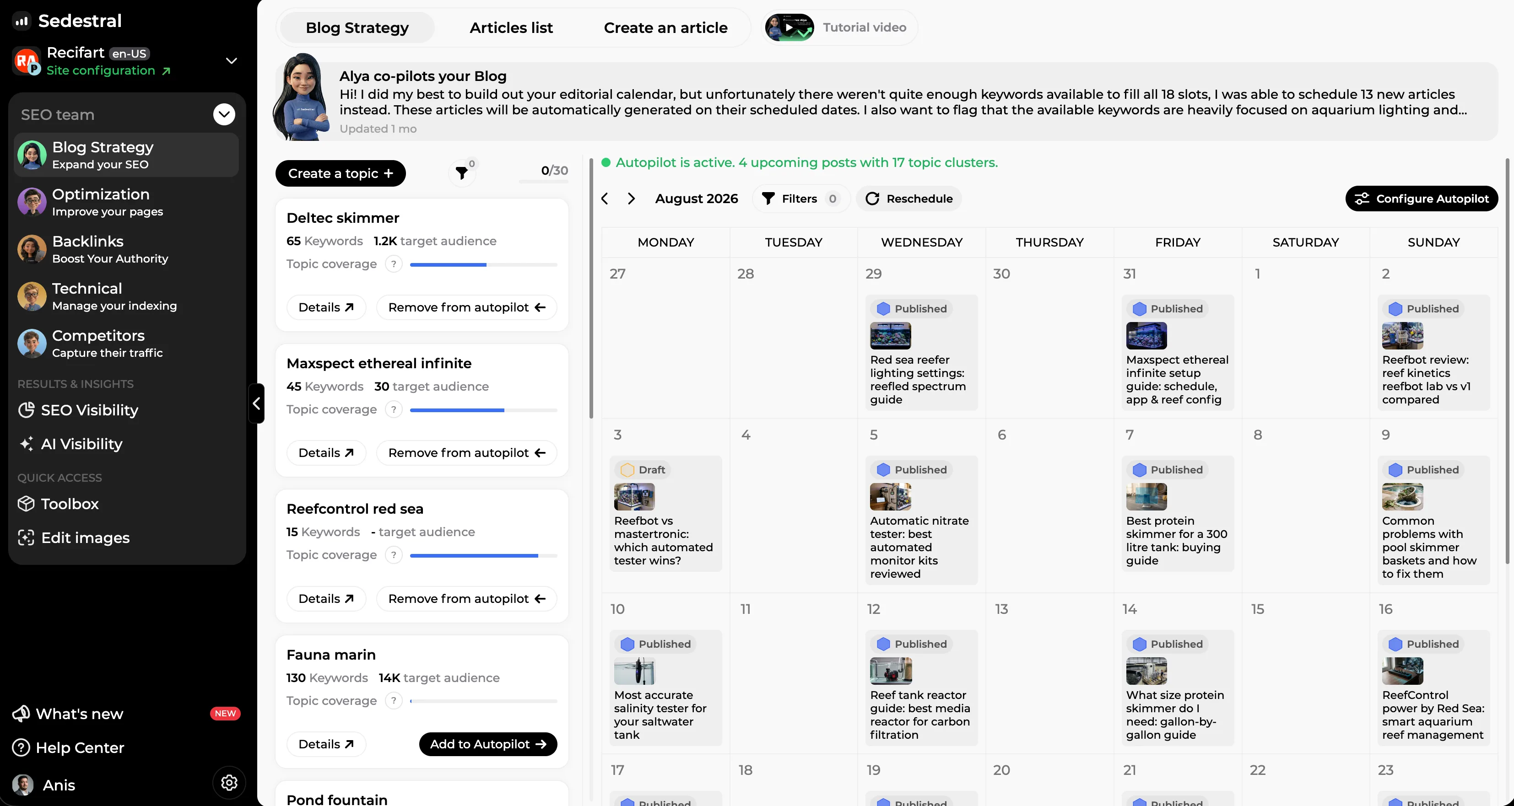Switch to the Create an article tab
Image resolution: width=1514 pixels, height=806 pixels.
coord(665,27)
